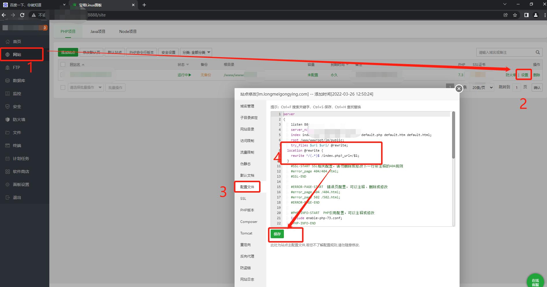
Task: Check the first website row checkbox
Action: [x=62, y=75]
